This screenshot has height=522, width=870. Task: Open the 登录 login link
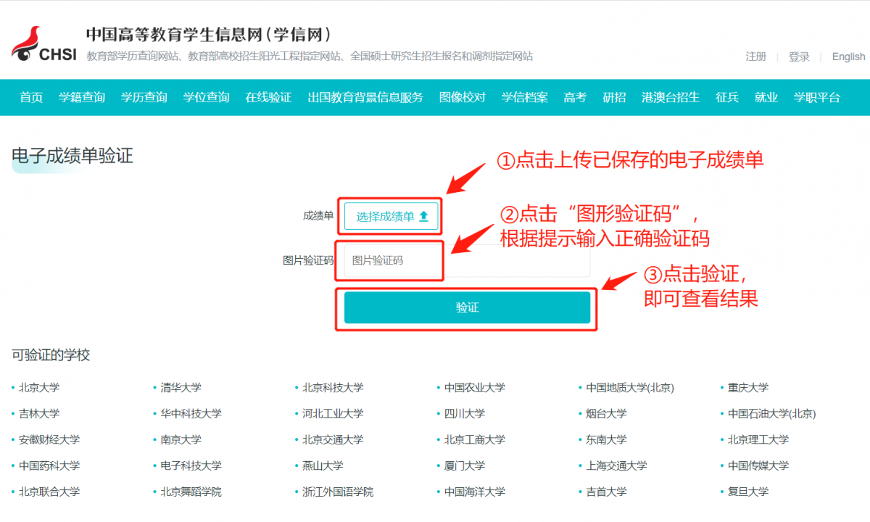pyautogui.click(x=799, y=57)
